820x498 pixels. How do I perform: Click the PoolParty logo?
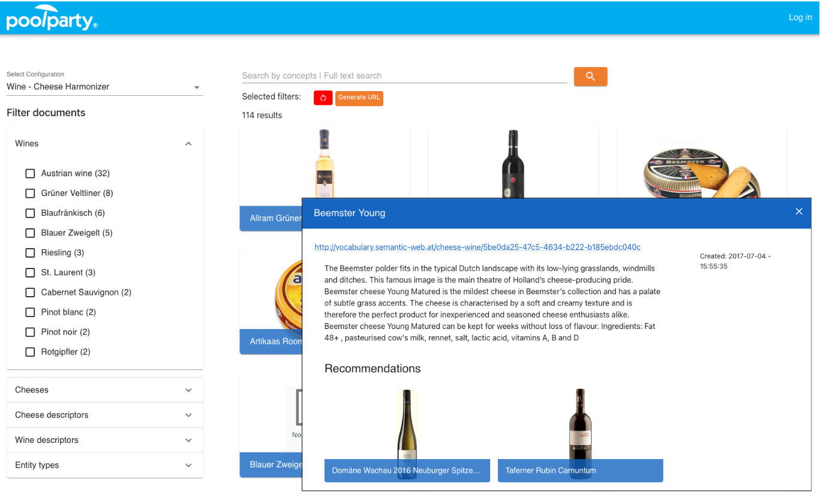pos(52,17)
